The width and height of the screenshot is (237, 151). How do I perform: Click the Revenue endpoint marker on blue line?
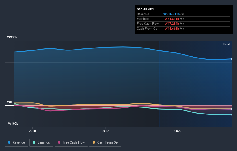[x=232, y=59]
